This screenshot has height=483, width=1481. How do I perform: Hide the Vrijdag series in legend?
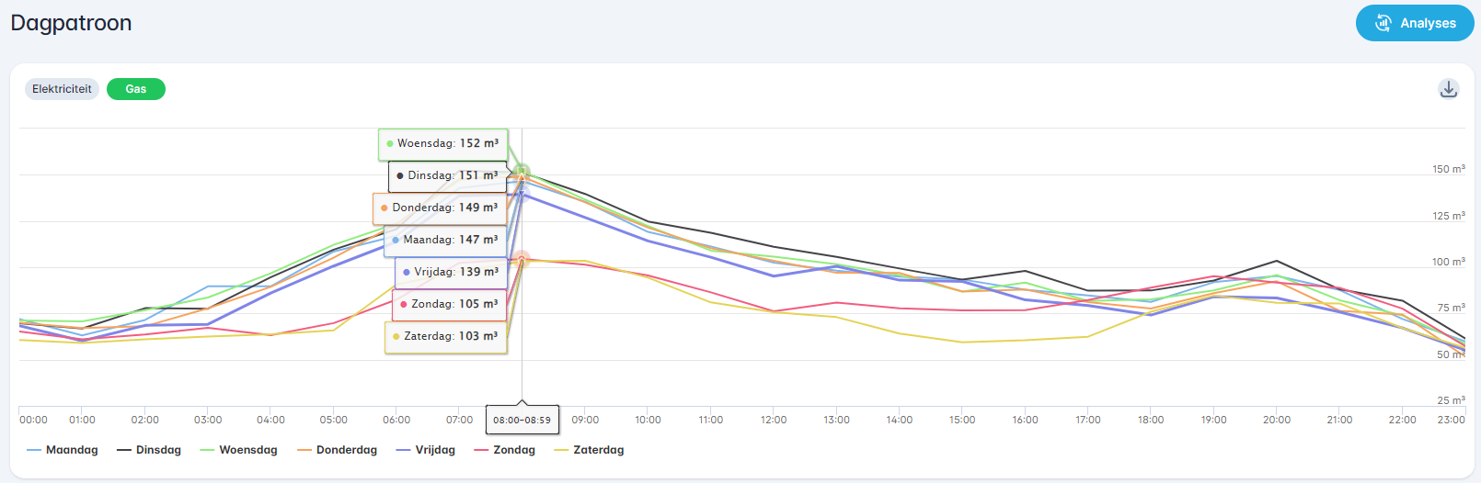426,450
